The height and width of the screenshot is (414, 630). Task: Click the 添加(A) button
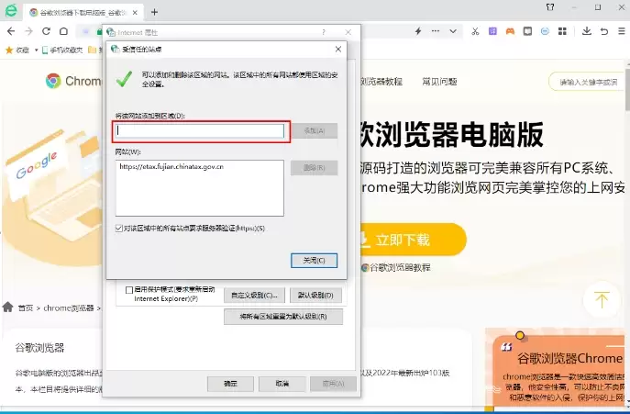315,130
